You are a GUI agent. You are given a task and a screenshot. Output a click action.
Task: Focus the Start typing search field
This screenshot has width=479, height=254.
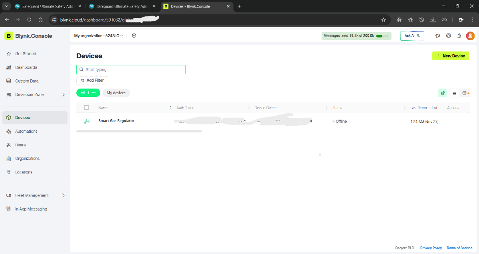tap(131, 69)
